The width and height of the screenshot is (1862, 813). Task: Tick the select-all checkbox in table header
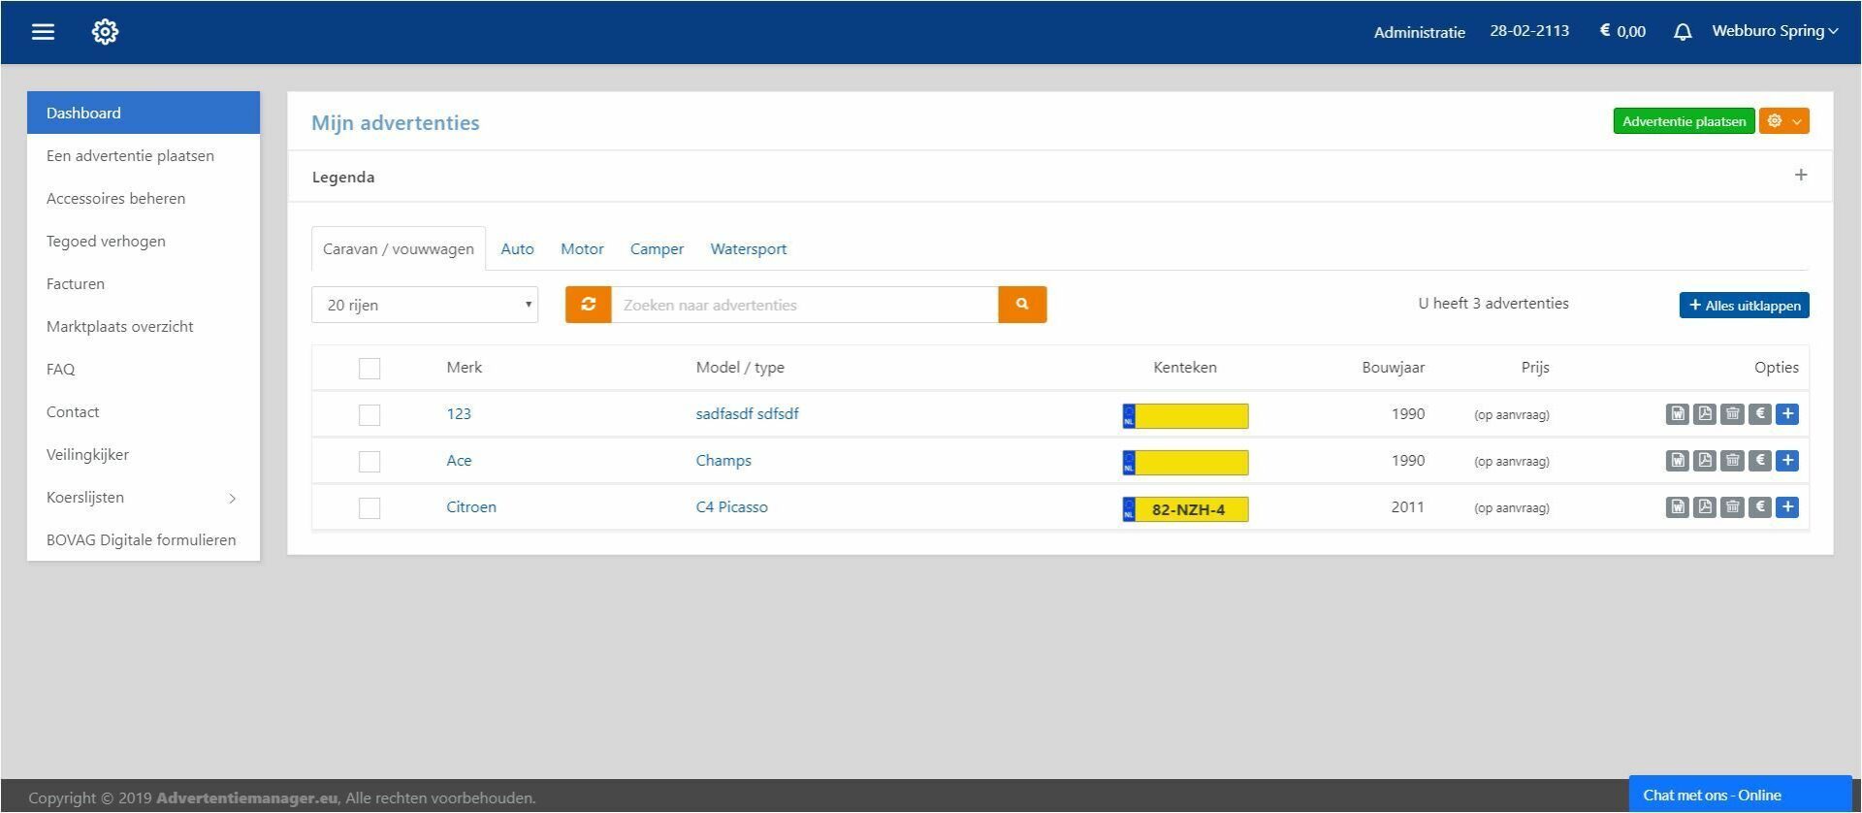369,369
